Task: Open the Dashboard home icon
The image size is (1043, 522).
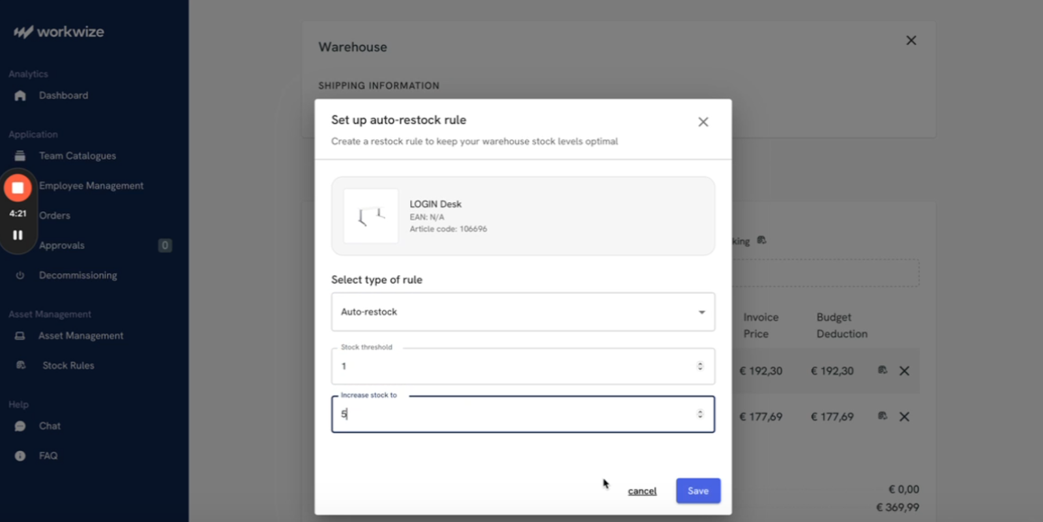Action: [x=20, y=96]
